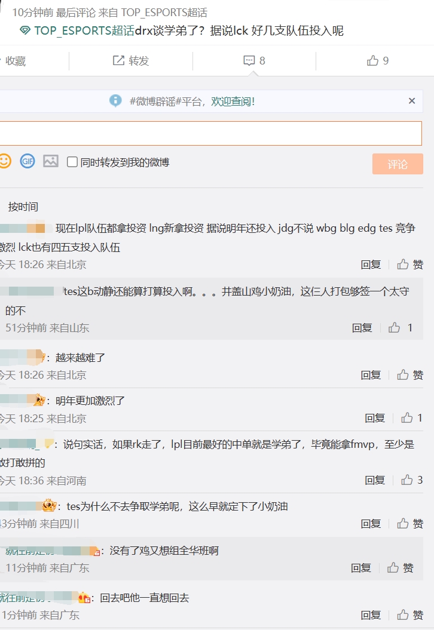The image size is (434, 630).
Task: Close the 微博辟谣 notice banner
Action: 412,101
